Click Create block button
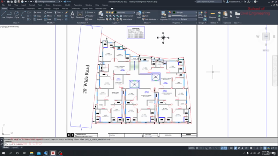Screen dimensions: 278x156 [x=146, y=13]
